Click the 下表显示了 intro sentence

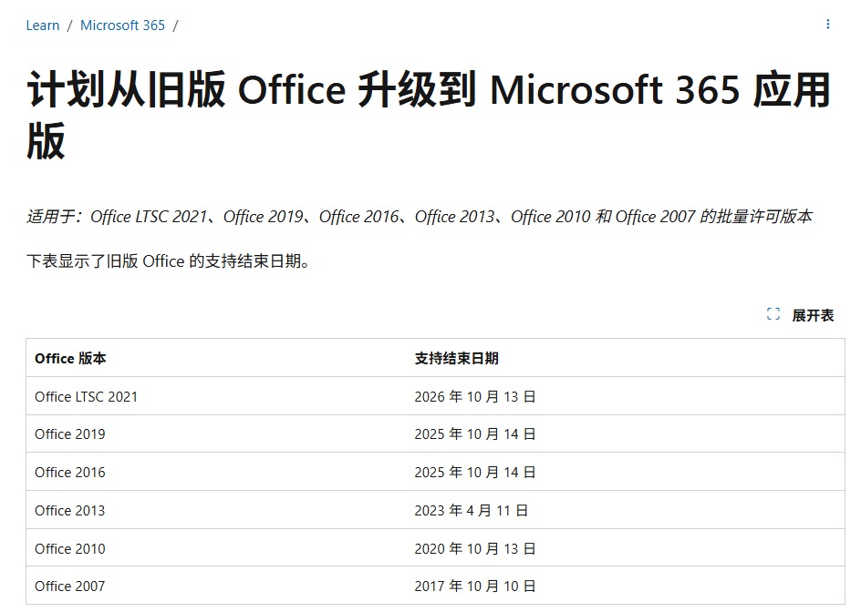tap(169, 262)
